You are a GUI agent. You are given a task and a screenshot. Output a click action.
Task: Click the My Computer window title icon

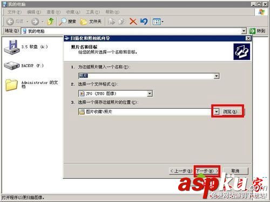5,4
